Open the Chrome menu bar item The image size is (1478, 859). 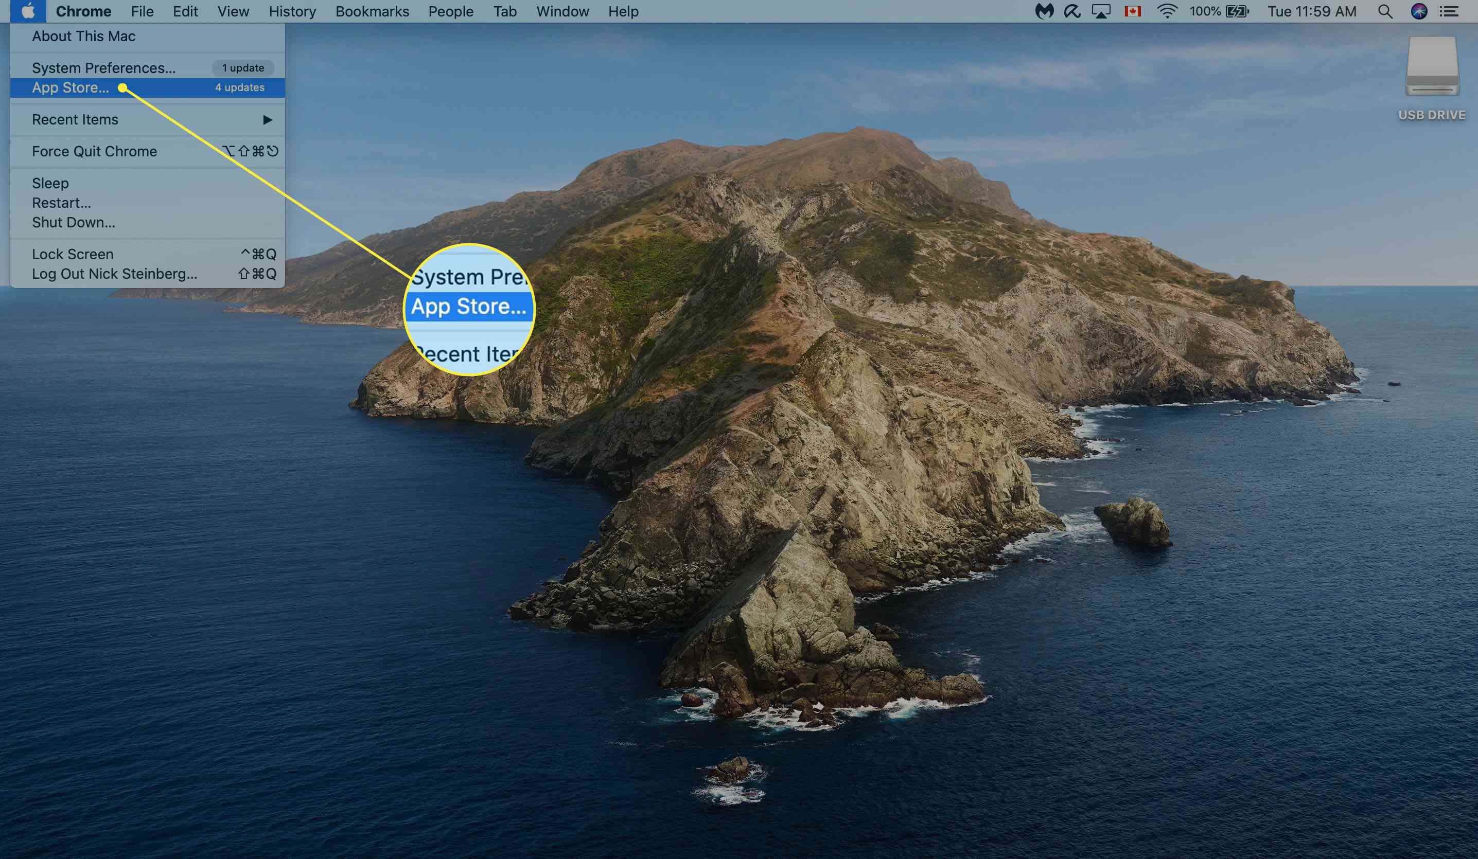81,11
